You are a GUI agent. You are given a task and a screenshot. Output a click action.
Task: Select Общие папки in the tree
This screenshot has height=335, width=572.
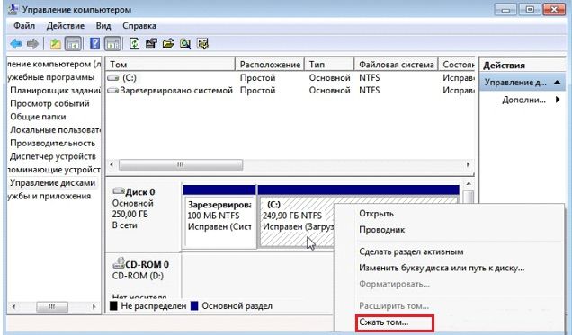pos(38,117)
